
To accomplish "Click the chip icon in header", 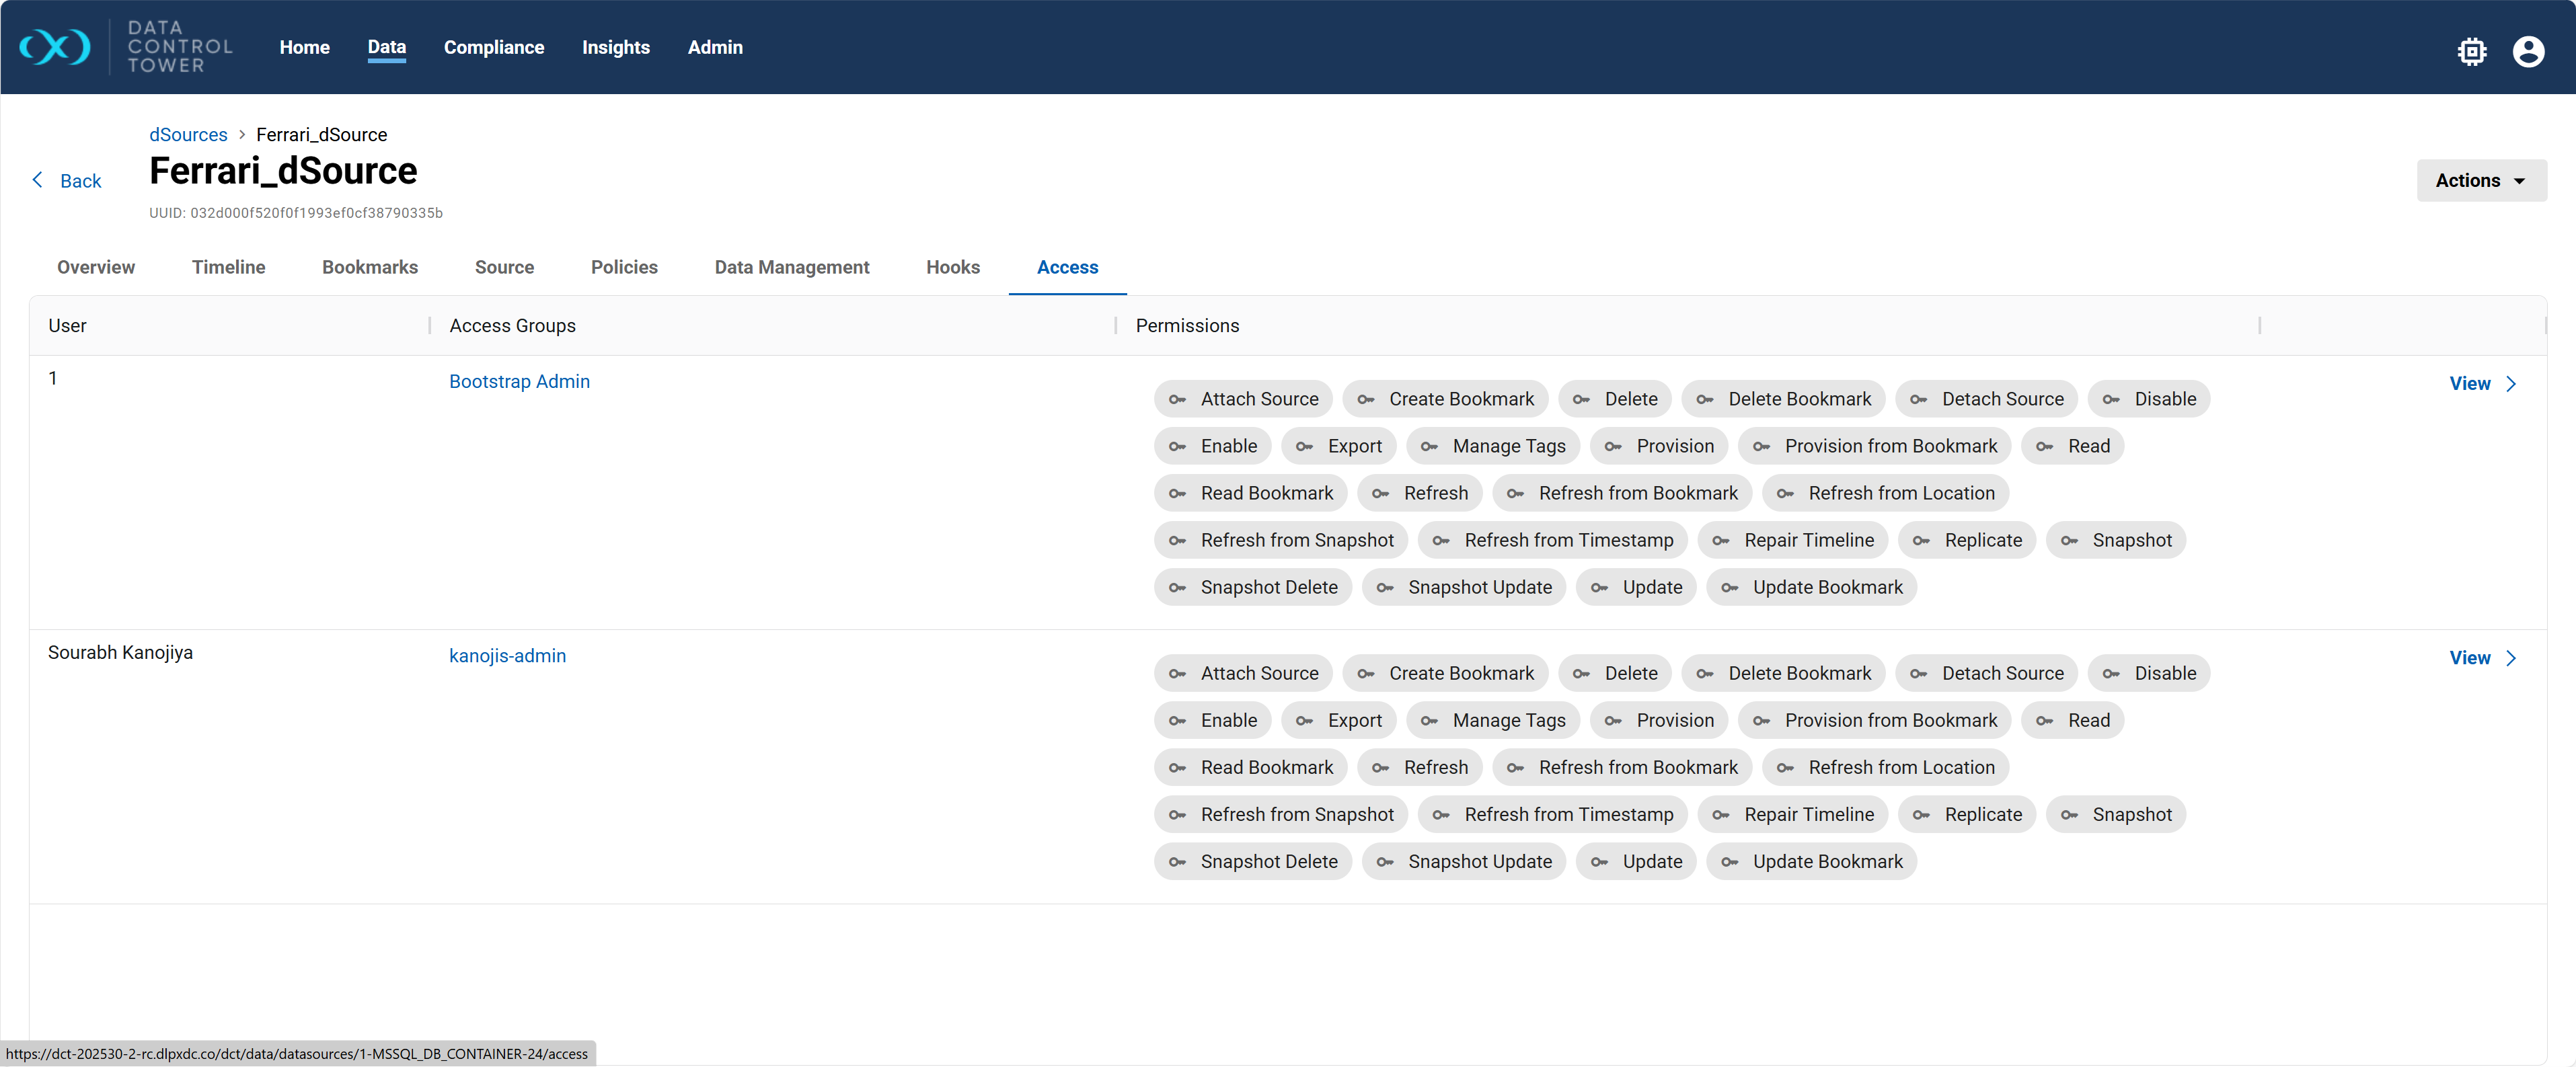I will [x=2471, y=51].
